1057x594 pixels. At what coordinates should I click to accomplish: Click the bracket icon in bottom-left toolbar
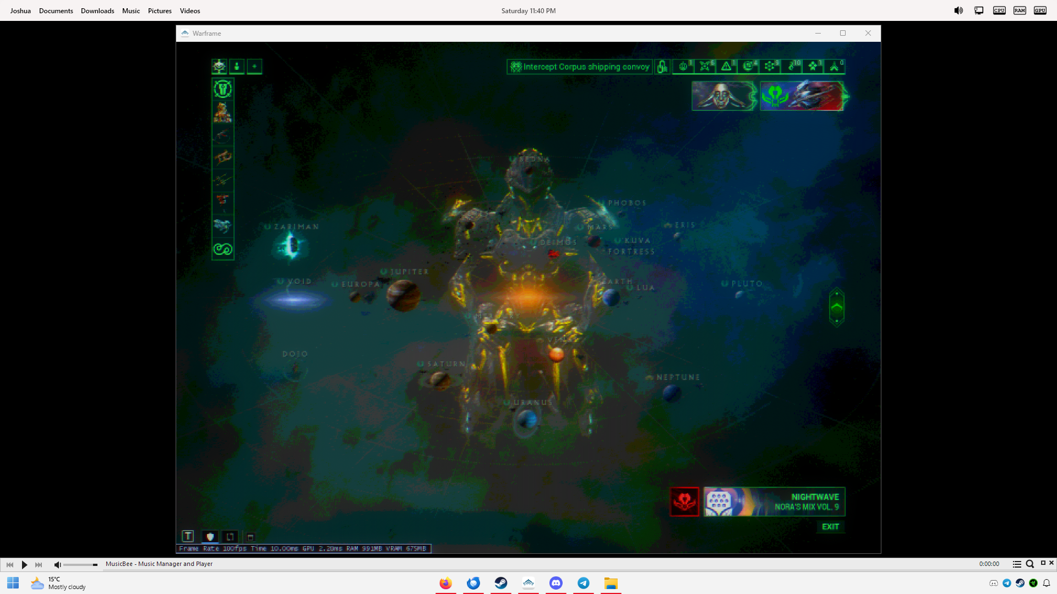click(230, 537)
